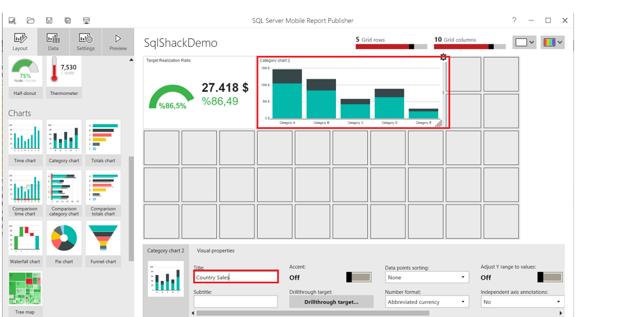Click the Drillthrough target button

(331, 302)
